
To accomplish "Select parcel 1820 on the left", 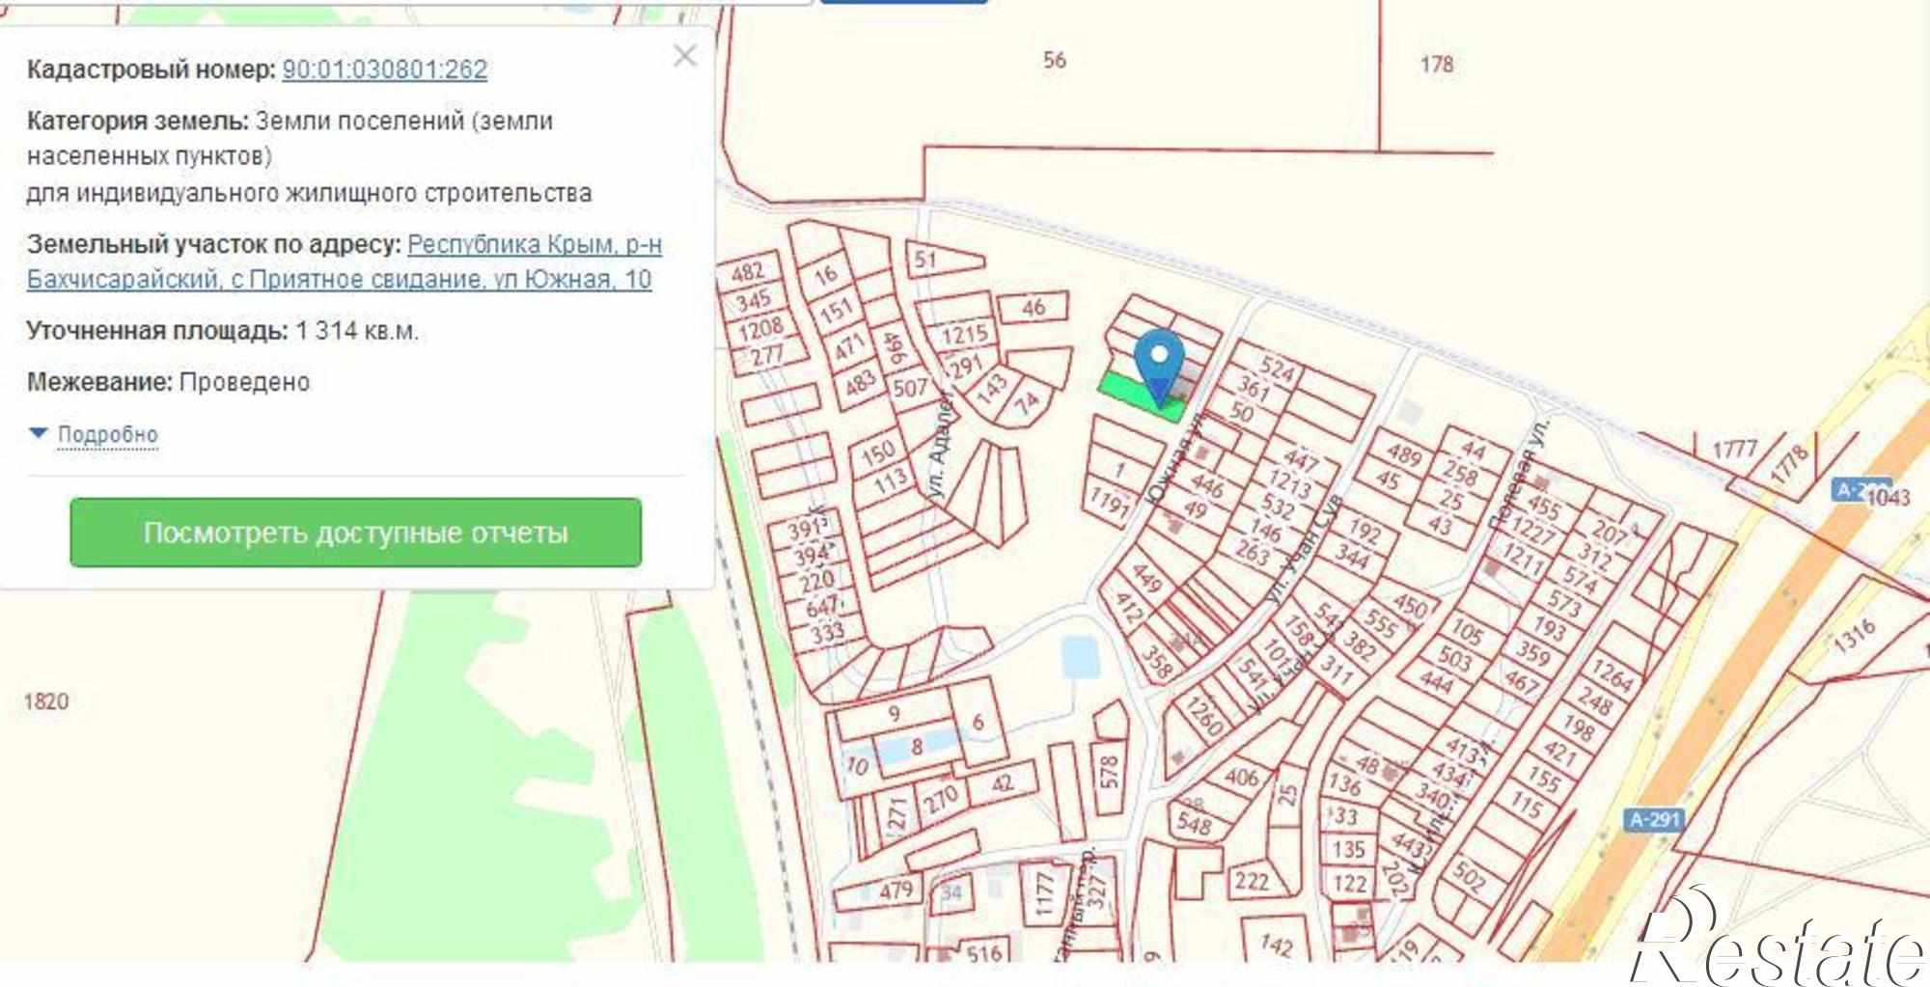I will click(46, 701).
